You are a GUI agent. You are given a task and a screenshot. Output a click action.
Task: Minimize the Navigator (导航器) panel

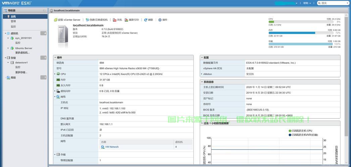[44, 10]
